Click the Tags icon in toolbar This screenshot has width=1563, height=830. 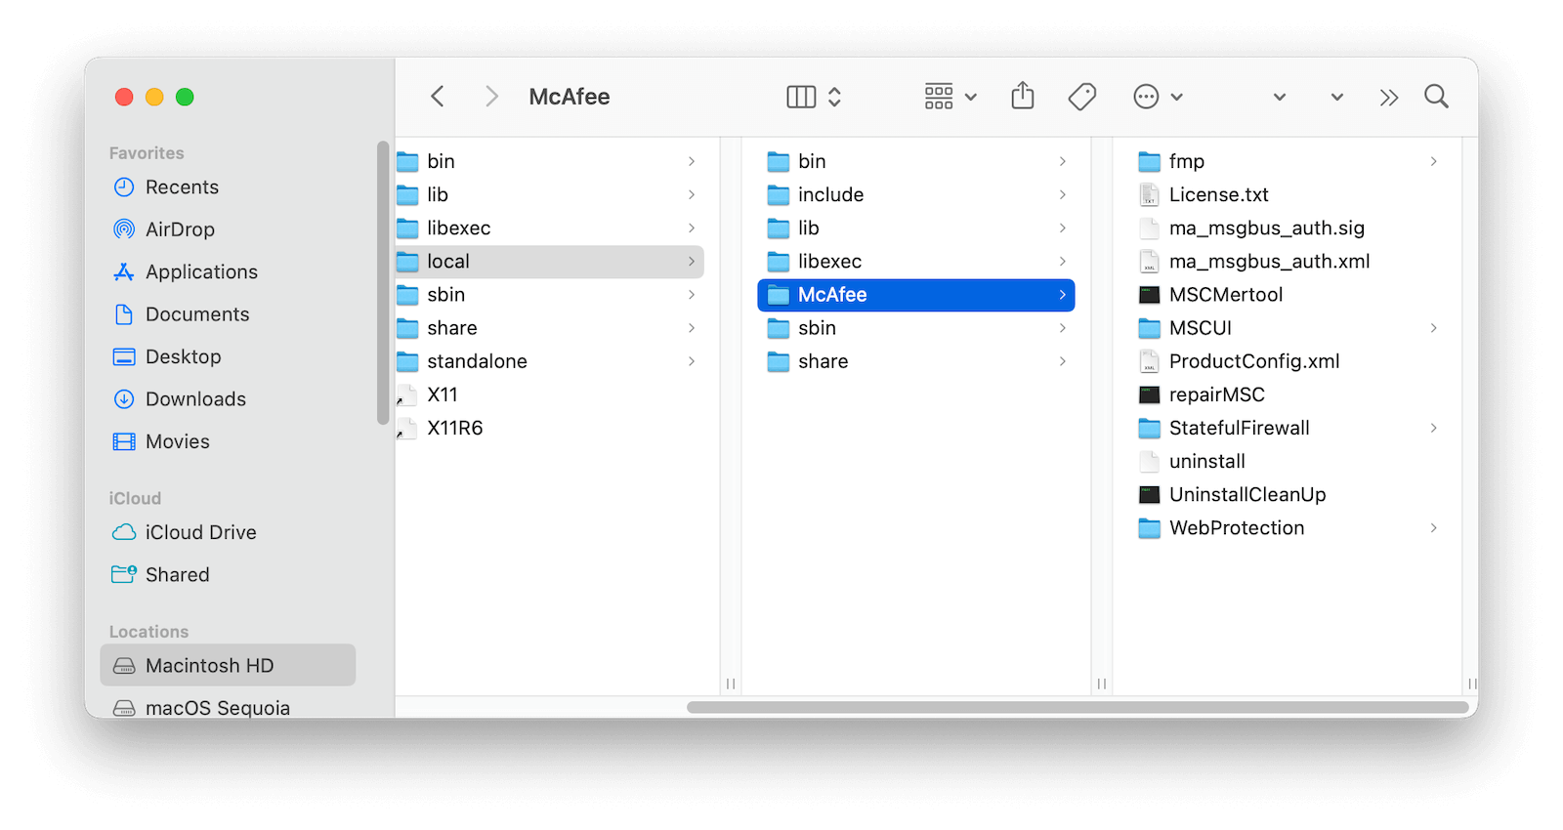tap(1082, 97)
